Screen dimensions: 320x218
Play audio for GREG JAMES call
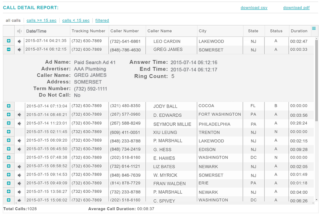coord(20,50)
